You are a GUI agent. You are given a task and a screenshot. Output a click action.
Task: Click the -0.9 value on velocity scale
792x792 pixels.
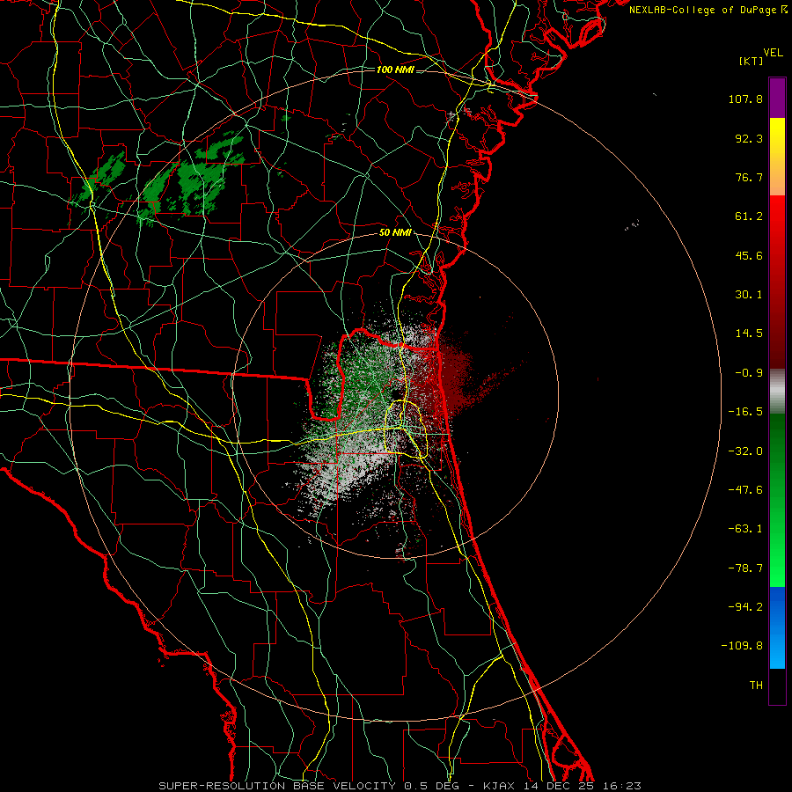(x=749, y=373)
